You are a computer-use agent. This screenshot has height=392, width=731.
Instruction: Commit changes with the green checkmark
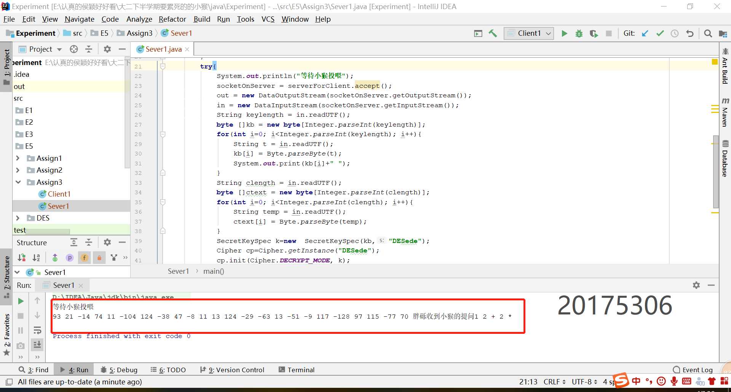(x=660, y=33)
